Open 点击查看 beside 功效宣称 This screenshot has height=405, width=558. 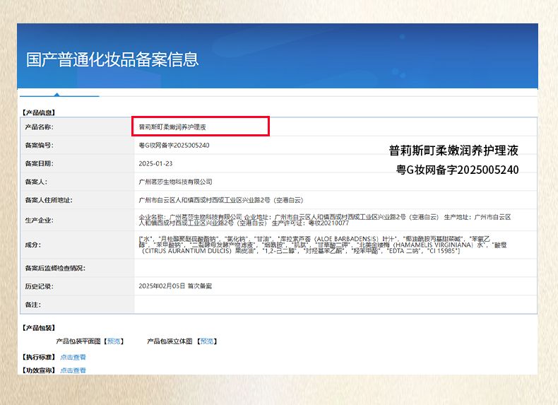point(73,370)
